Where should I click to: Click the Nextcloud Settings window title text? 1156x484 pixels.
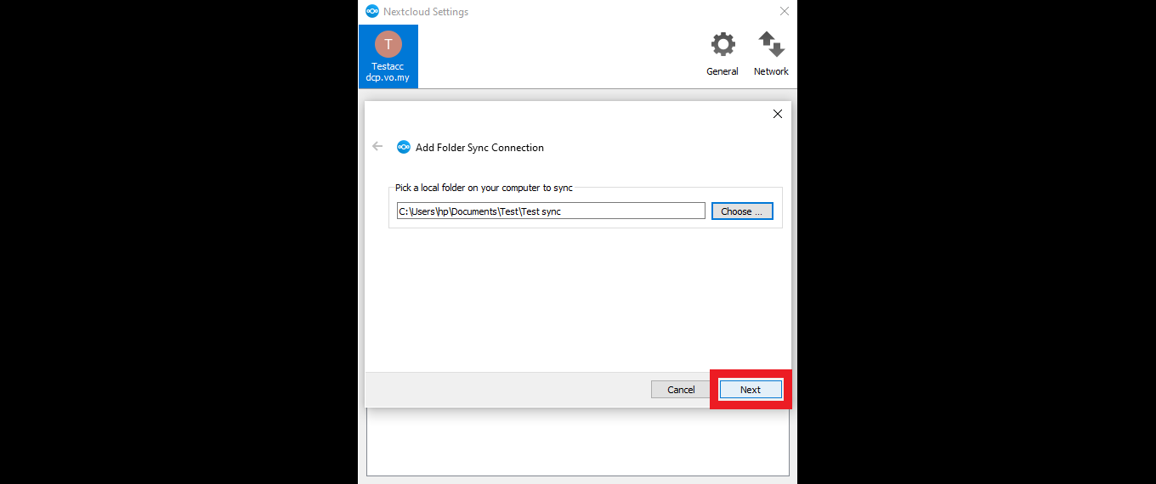tap(426, 12)
